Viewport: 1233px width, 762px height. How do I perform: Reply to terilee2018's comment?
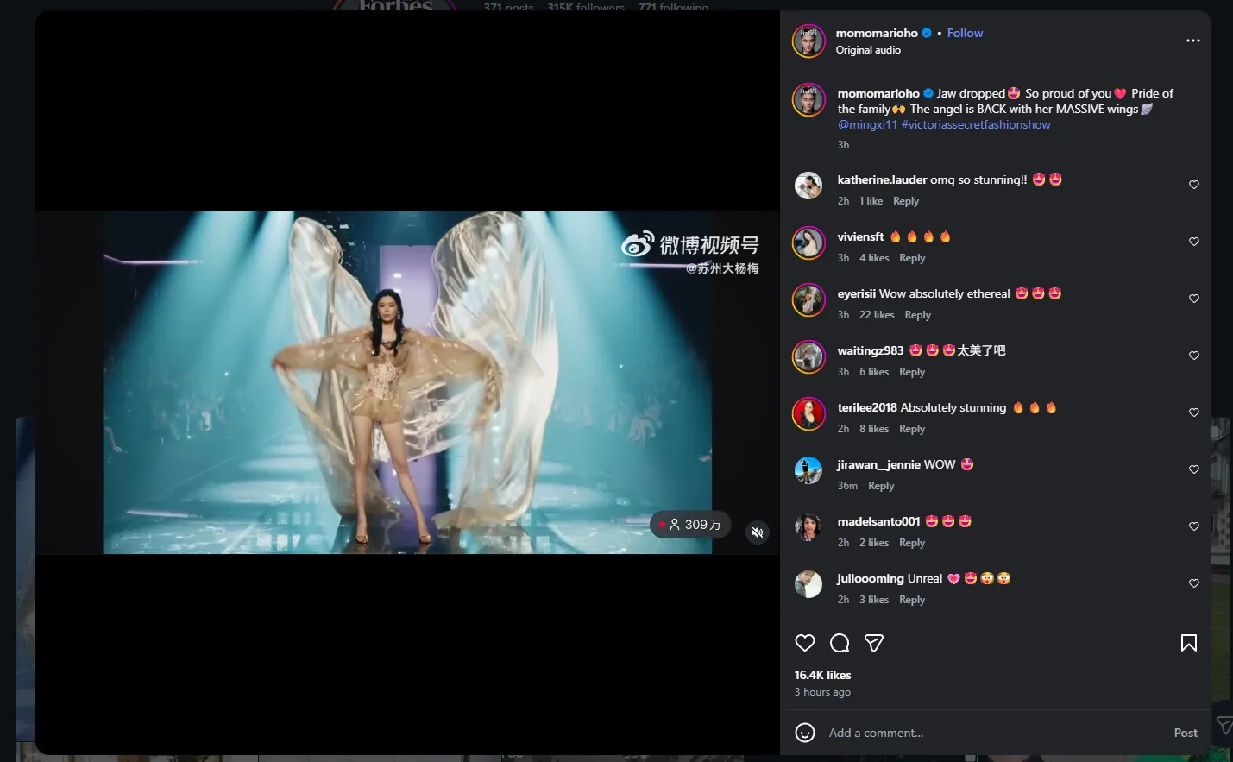tap(912, 429)
